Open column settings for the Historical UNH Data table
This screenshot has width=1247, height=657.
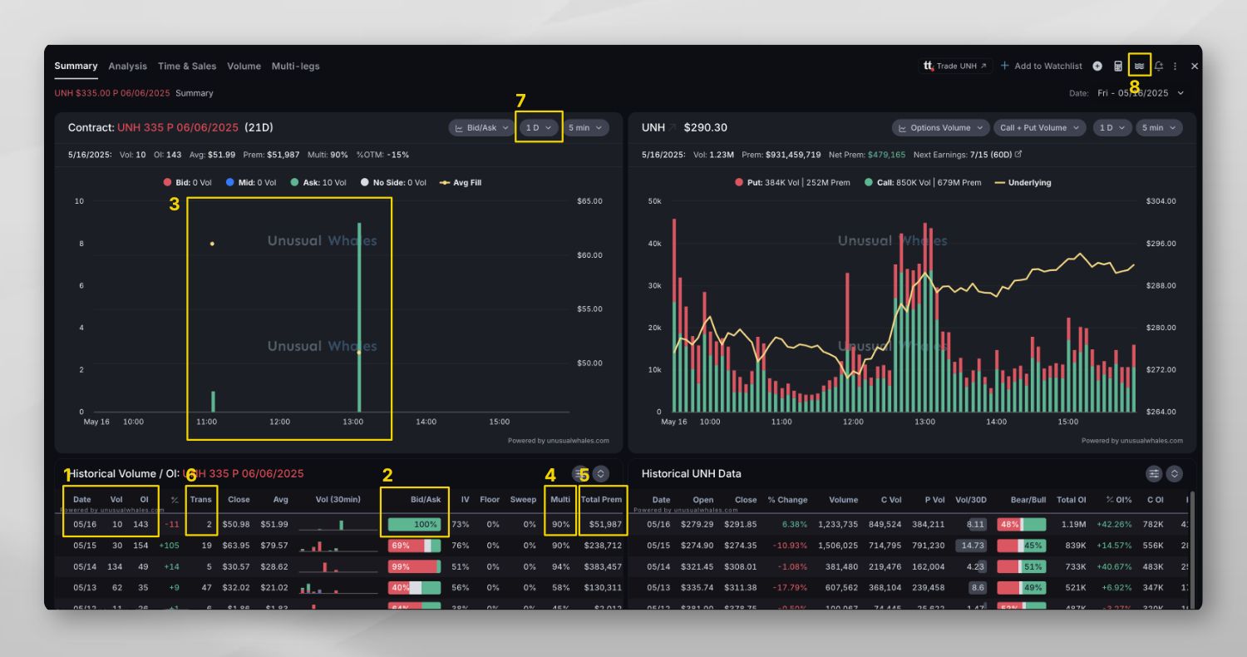1154,473
